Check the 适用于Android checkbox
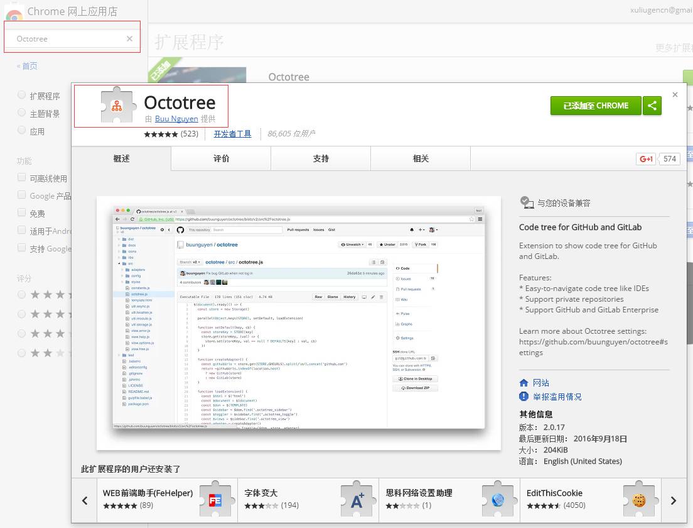The image size is (693, 528). tap(21, 229)
